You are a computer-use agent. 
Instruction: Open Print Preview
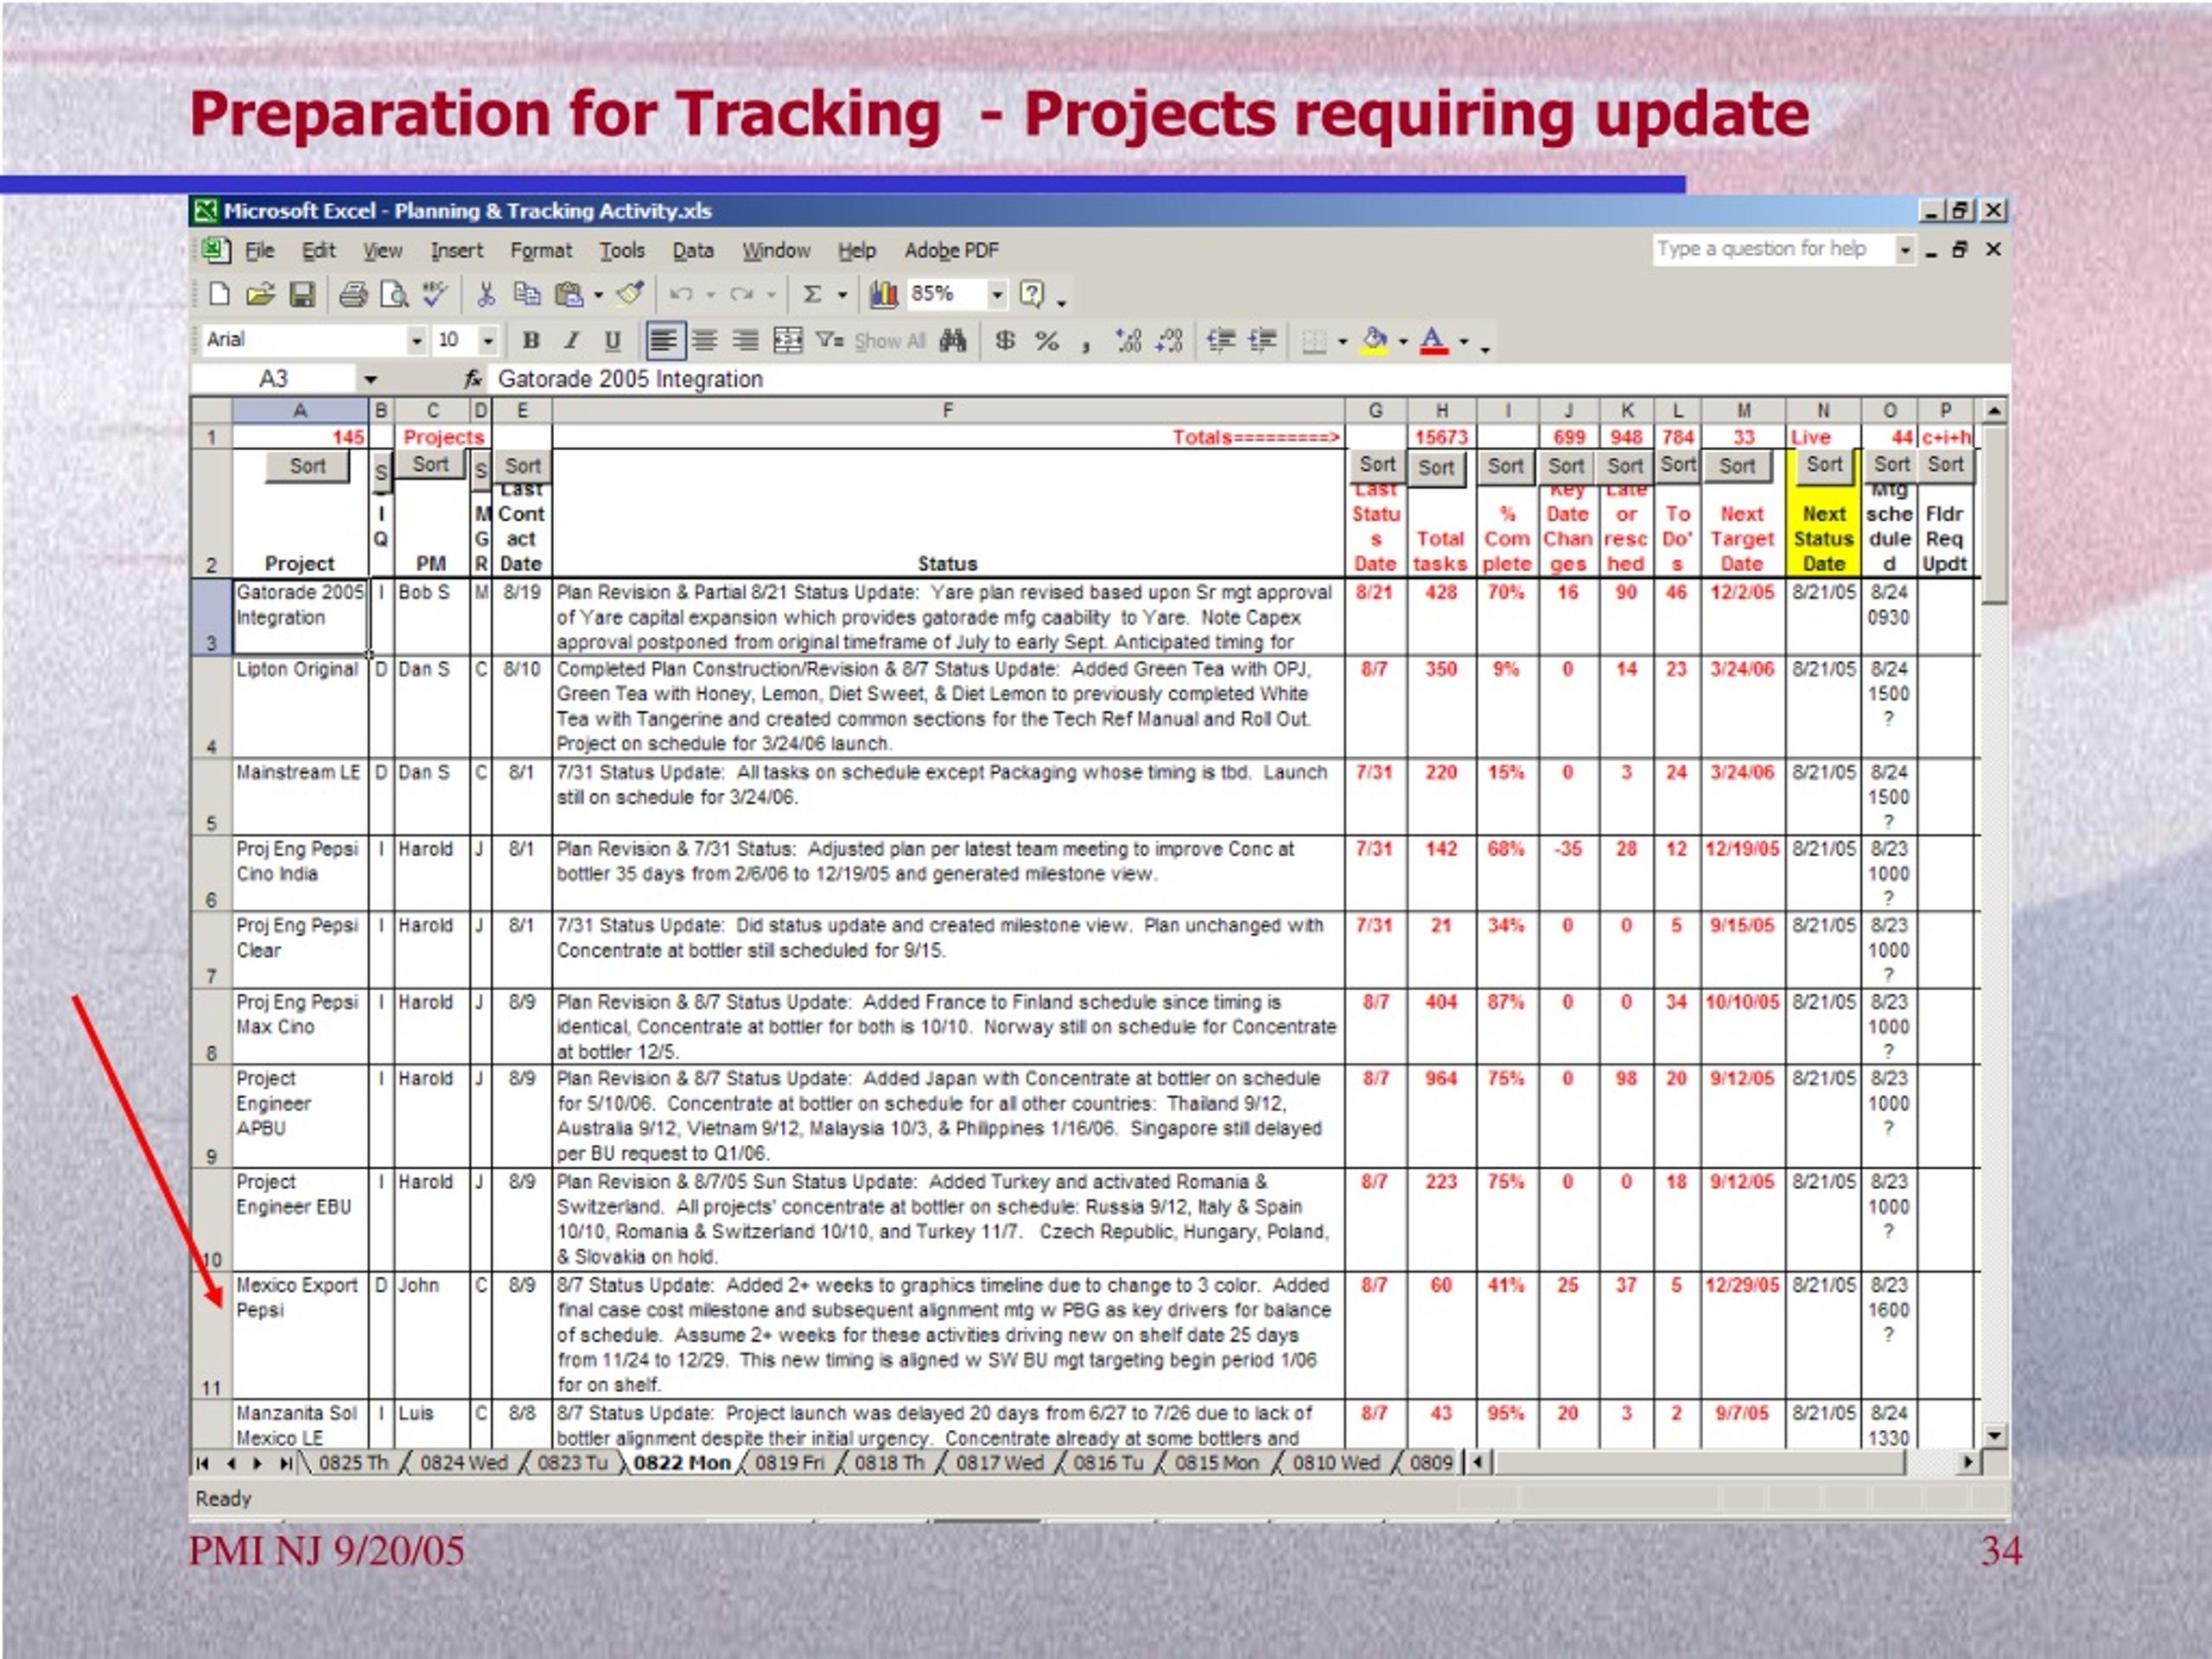pos(394,294)
